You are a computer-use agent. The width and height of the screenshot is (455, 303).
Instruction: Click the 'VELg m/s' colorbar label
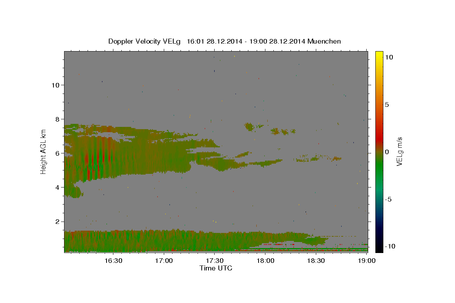click(x=399, y=151)
